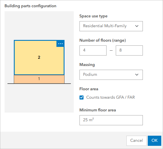Click the 'Number of floors (range)' label
The width and height of the screenshot is (163, 149).
[103, 41]
